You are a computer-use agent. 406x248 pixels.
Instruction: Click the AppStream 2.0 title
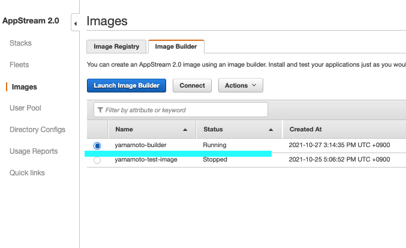pos(31,21)
